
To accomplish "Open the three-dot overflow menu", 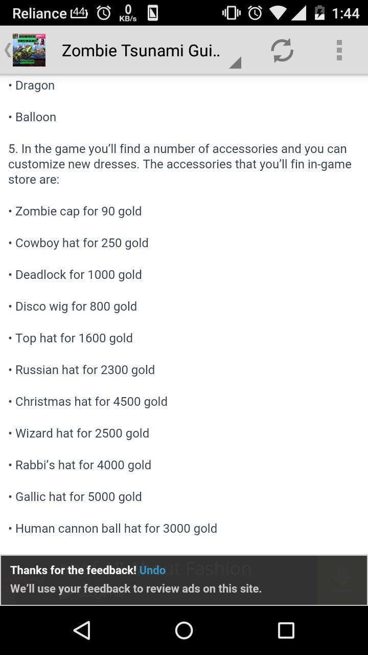I will pyautogui.click(x=339, y=50).
